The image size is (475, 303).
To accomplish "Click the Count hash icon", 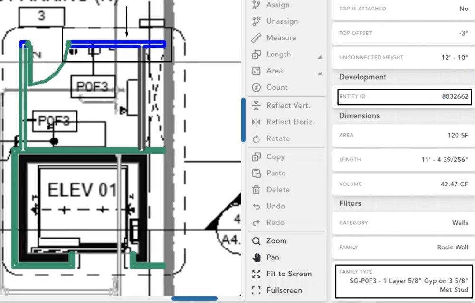I will [x=256, y=87].
